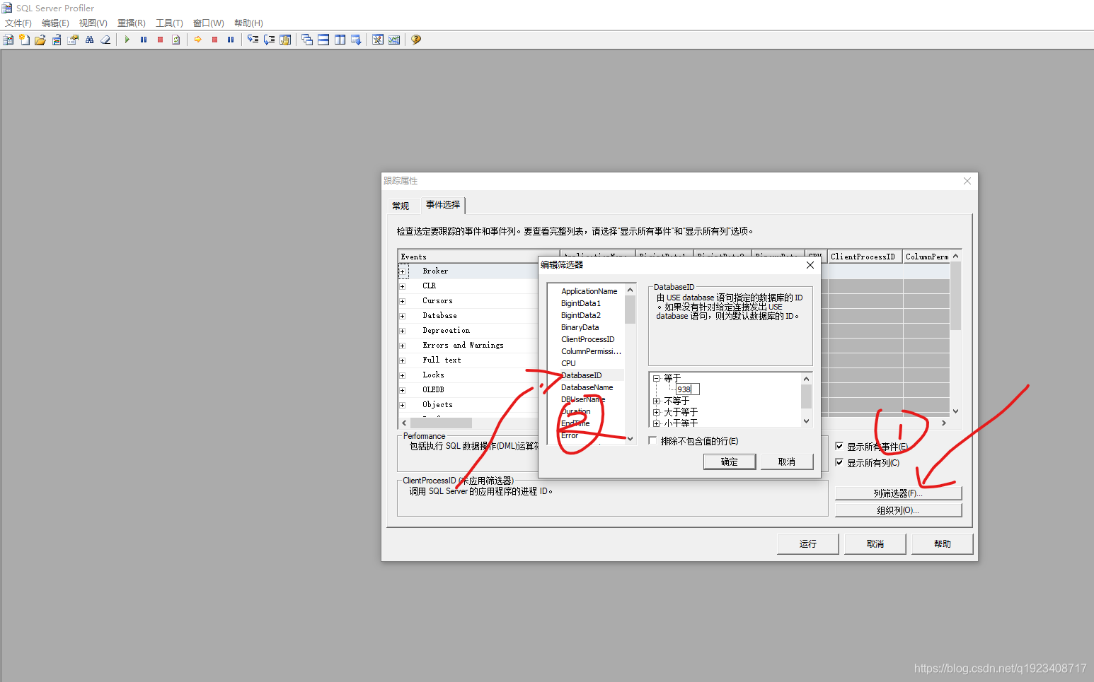Select ApplicationName in the filter list

(x=589, y=291)
